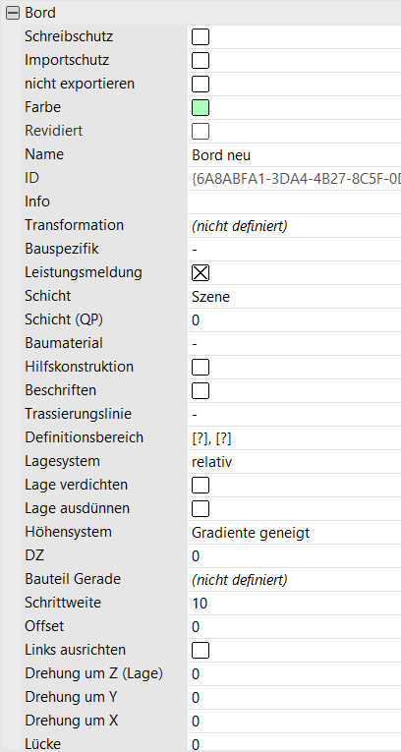Enable the Schreibschutz checkbox
The image size is (401, 752).
(x=200, y=37)
